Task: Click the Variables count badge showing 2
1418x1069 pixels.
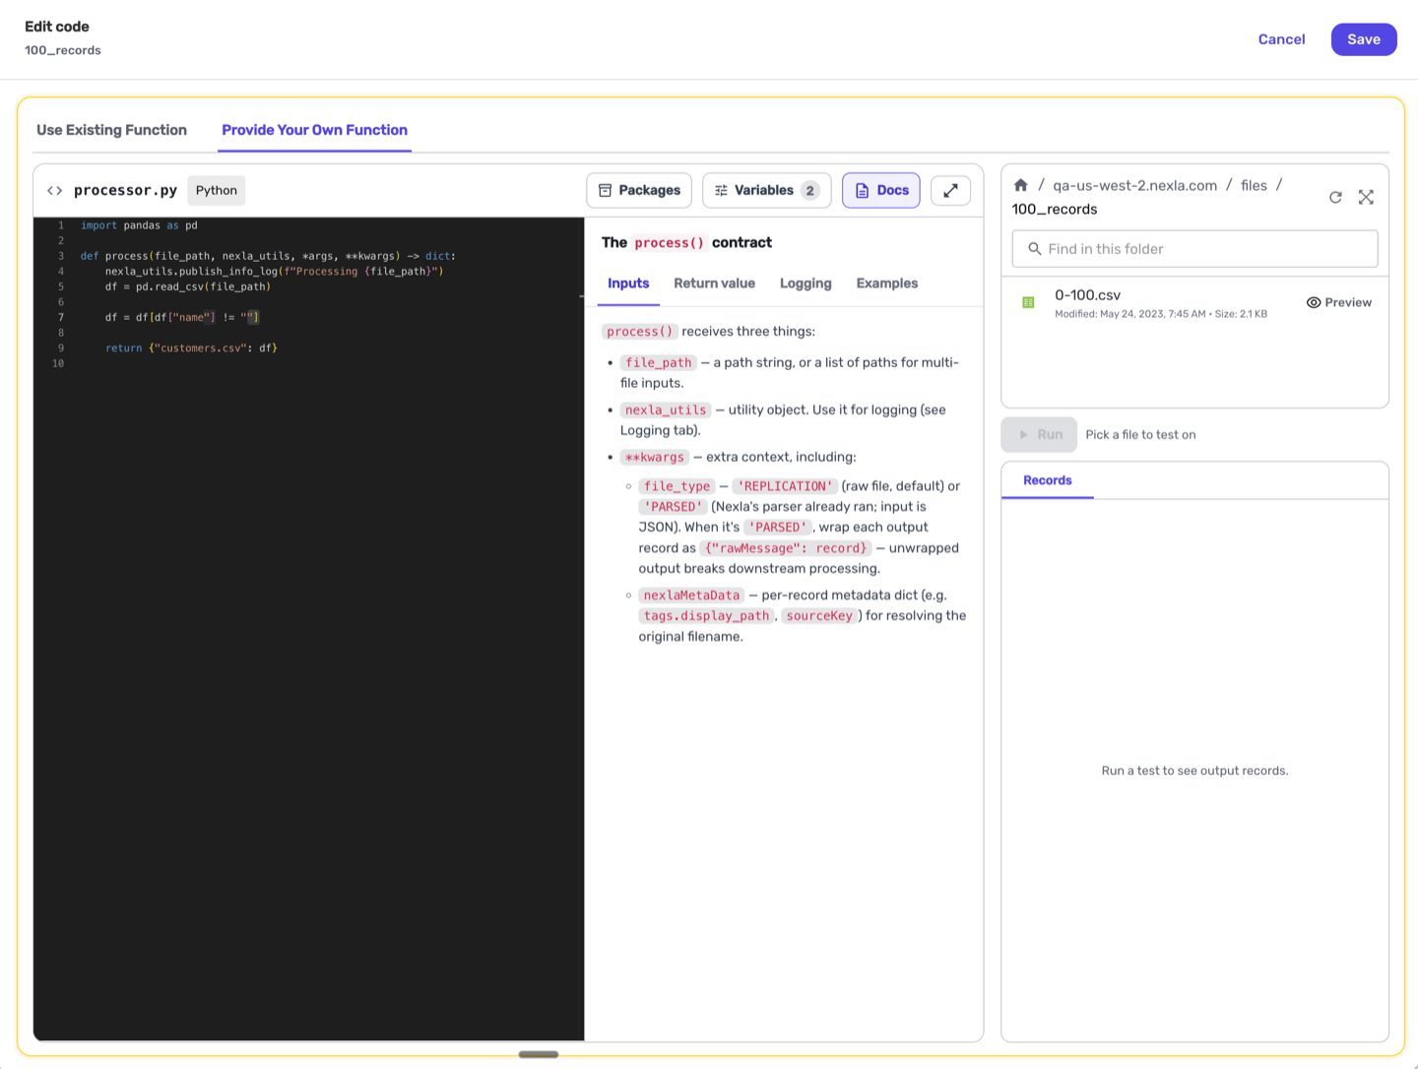Action: tap(809, 191)
